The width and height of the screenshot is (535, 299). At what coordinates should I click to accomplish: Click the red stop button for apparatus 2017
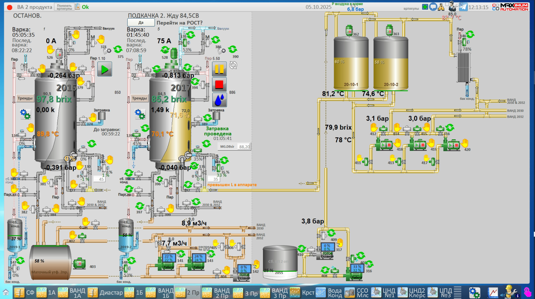(219, 84)
